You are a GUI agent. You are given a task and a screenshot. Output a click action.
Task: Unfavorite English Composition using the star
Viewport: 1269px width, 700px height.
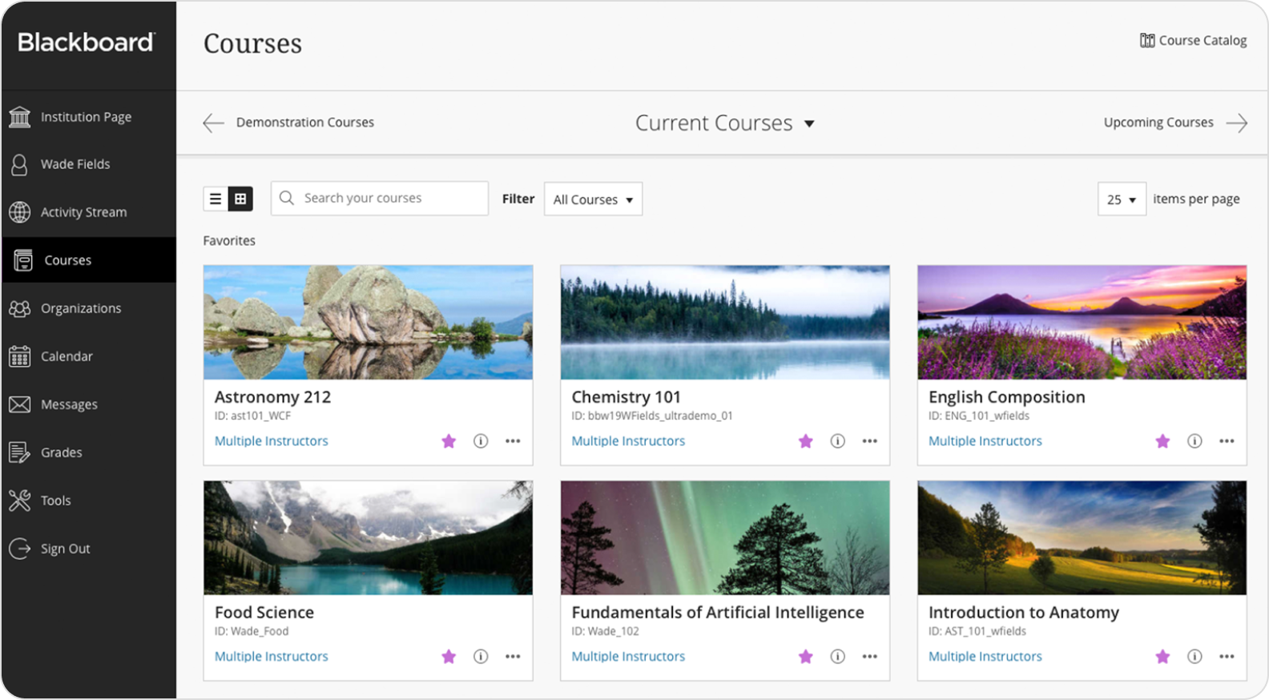pos(1162,441)
